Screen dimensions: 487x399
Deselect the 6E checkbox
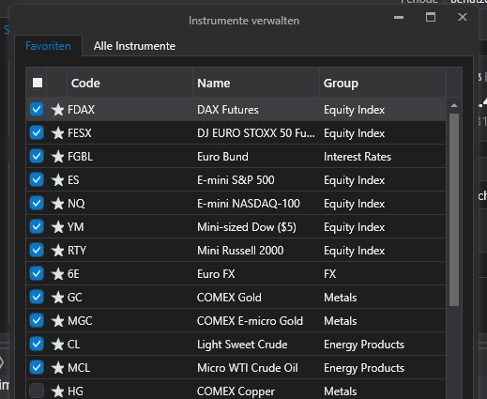coord(37,273)
